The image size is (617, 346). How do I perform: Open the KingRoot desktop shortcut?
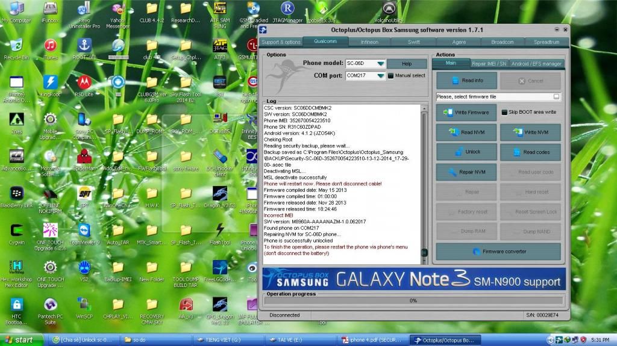pos(51,87)
